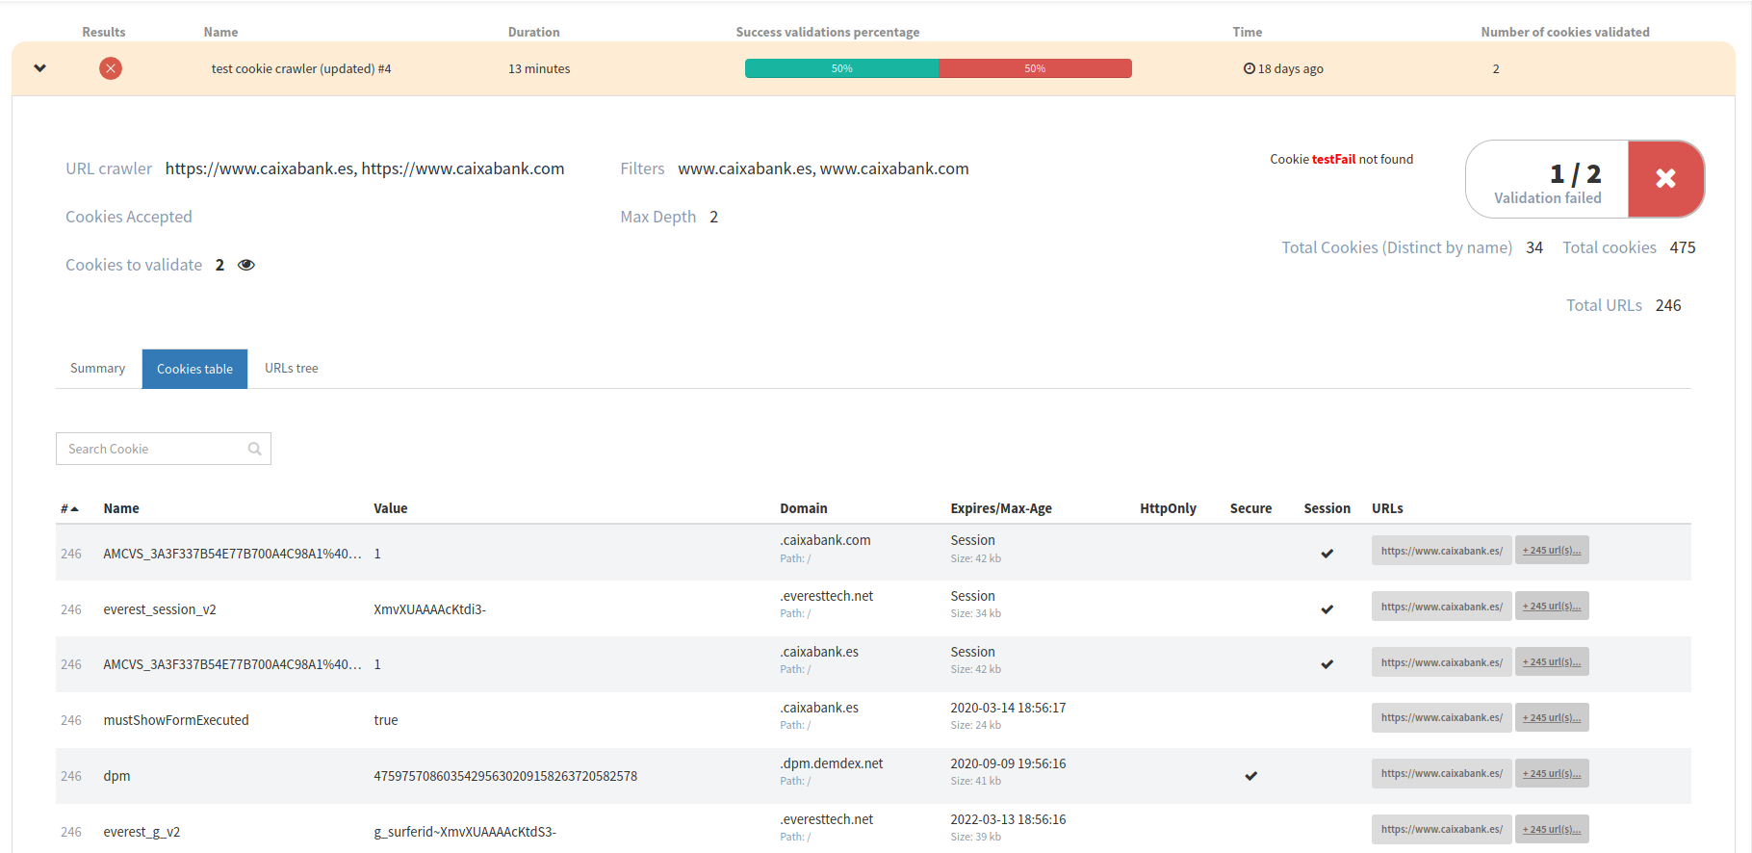Sort table by HttpOnly column header
This screenshot has height=853, width=1752.
pos(1168,508)
